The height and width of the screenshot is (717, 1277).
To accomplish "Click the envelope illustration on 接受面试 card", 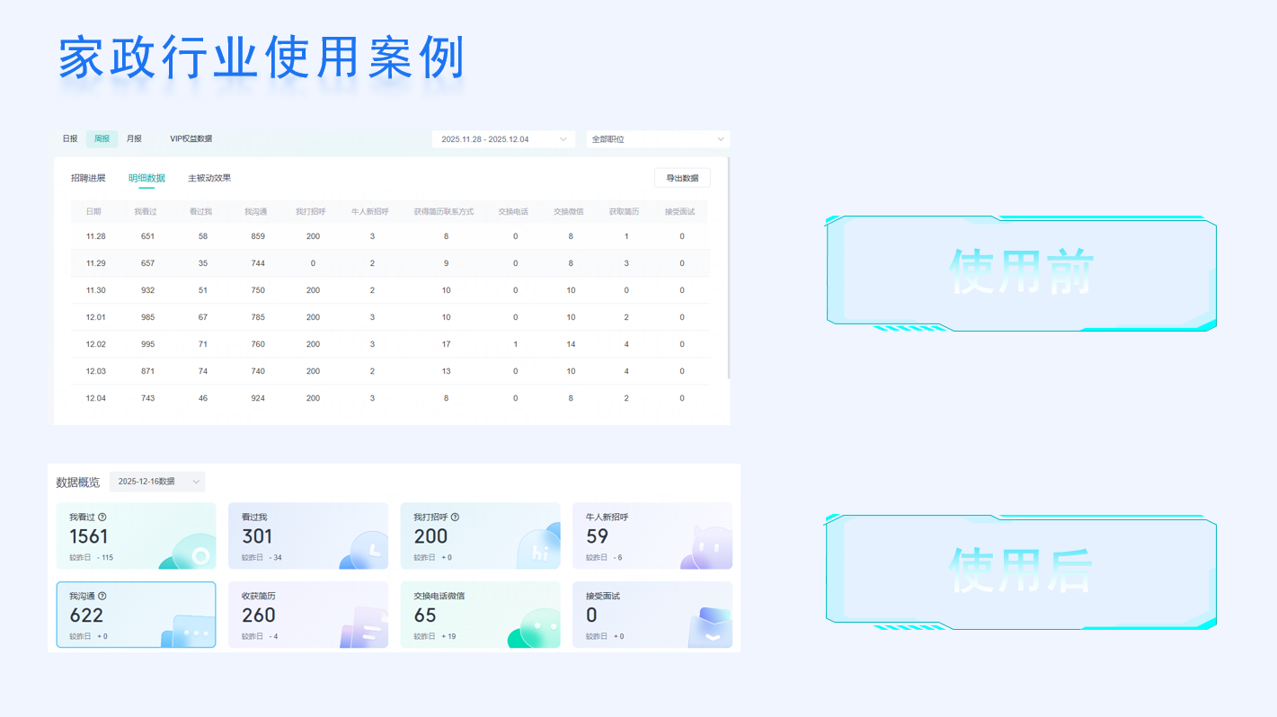I will point(710,628).
